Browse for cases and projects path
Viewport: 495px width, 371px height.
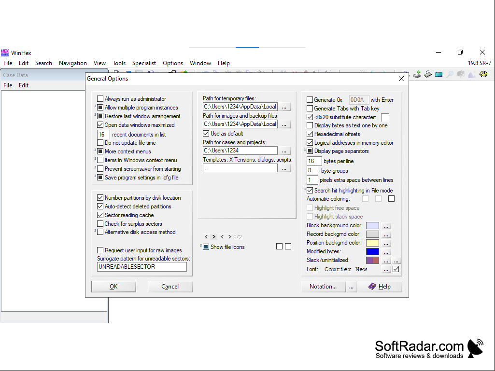pos(284,151)
